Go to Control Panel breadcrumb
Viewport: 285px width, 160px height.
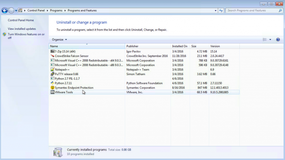(x=36, y=11)
